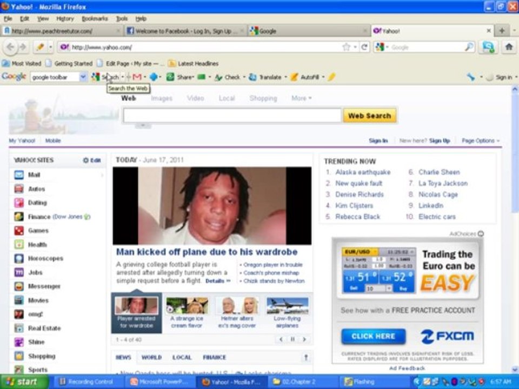Select the Low-flying airplanes story thumbnail
Screen dimensions: 519x389
tap(287, 313)
